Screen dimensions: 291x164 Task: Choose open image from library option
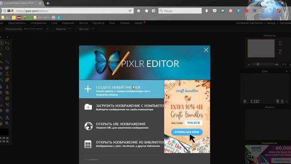coord(121,144)
